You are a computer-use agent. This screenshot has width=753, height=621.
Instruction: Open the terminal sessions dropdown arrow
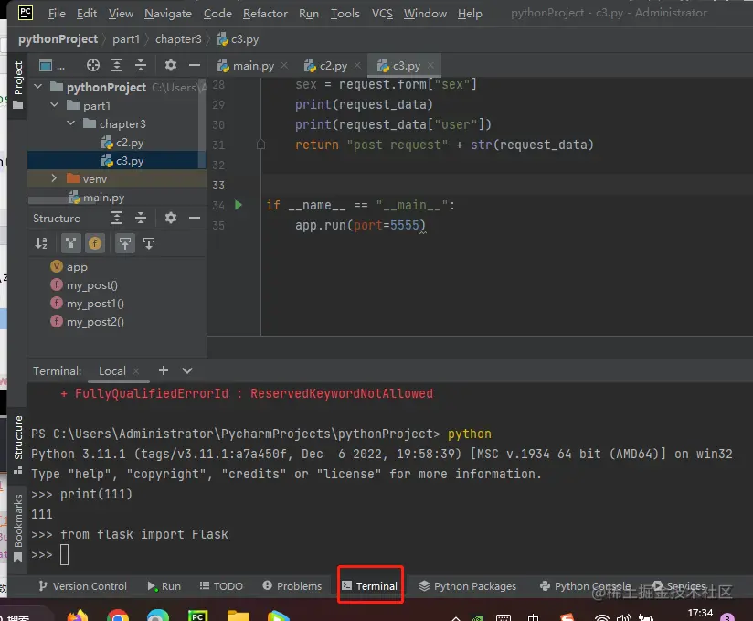click(187, 370)
